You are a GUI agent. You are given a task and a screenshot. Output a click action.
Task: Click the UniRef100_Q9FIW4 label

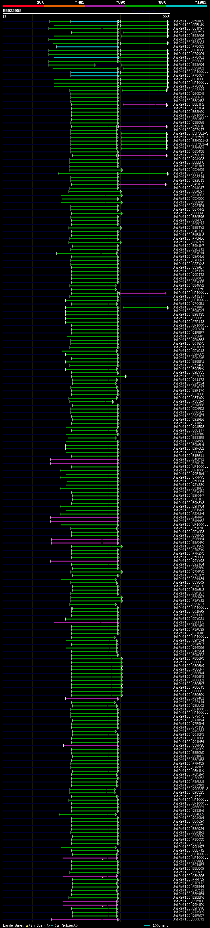pos(188,474)
